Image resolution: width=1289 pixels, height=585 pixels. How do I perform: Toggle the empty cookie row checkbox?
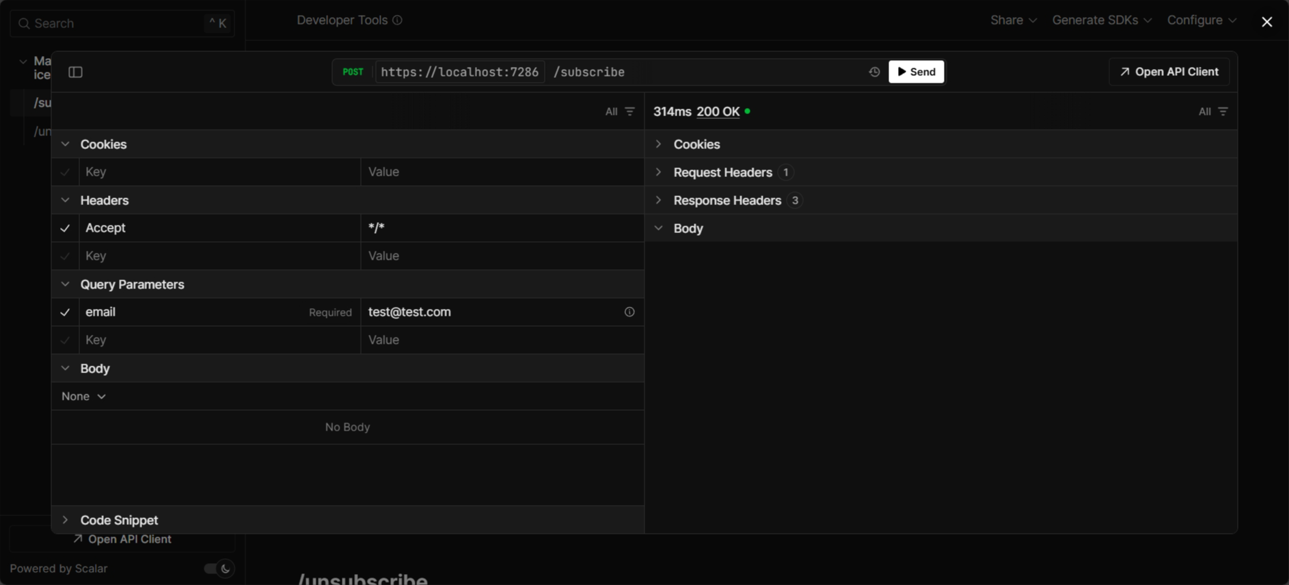tap(65, 172)
